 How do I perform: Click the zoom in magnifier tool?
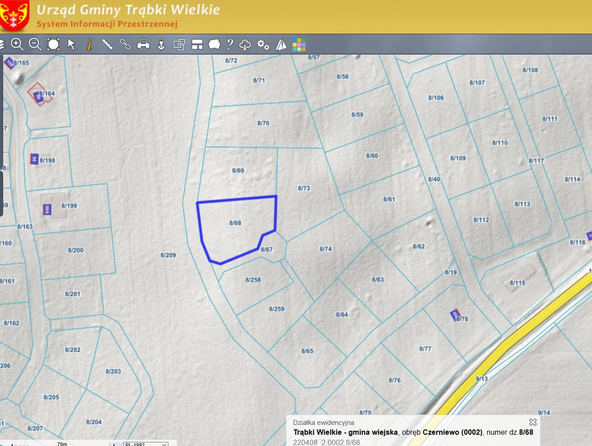pos(17,44)
